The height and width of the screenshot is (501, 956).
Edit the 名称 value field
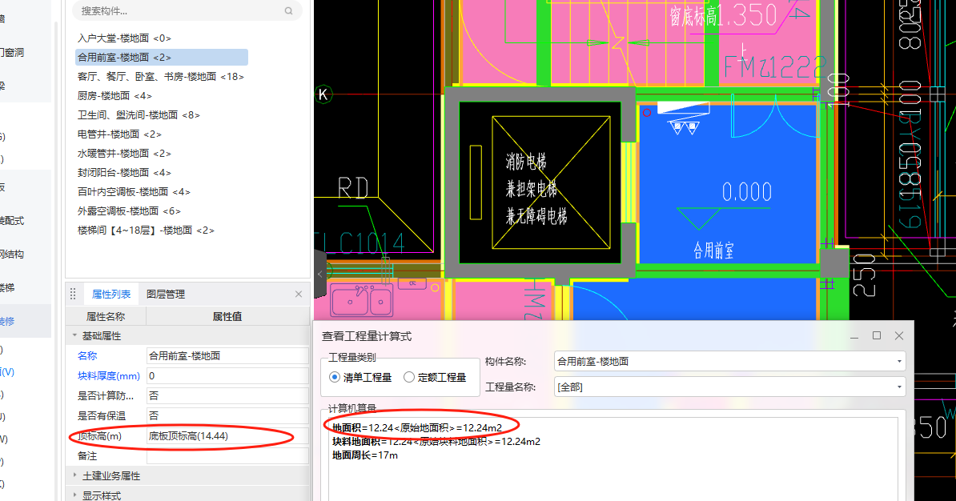[x=227, y=356]
